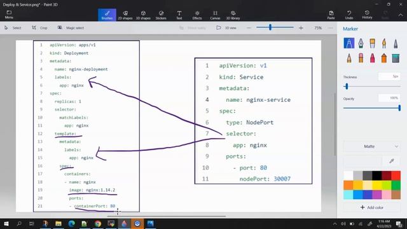Choose the orange color swatch
This screenshot has height=229, width=407.
tap(348, 185)
